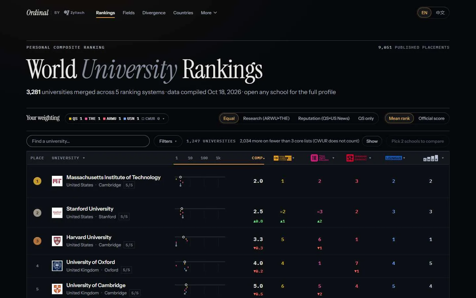Click the Stanford University logo
This screenshot has width=476, height=298.
(57, 213)
